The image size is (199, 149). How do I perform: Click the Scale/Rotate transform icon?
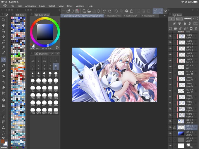pyautogui.click(x=132, y=11)
